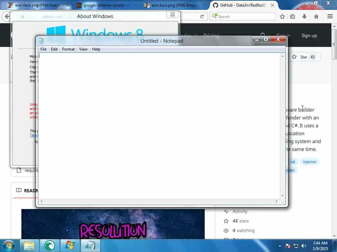Minimize the Notepad window
This screenshot has width=337, height=252.
257,39
